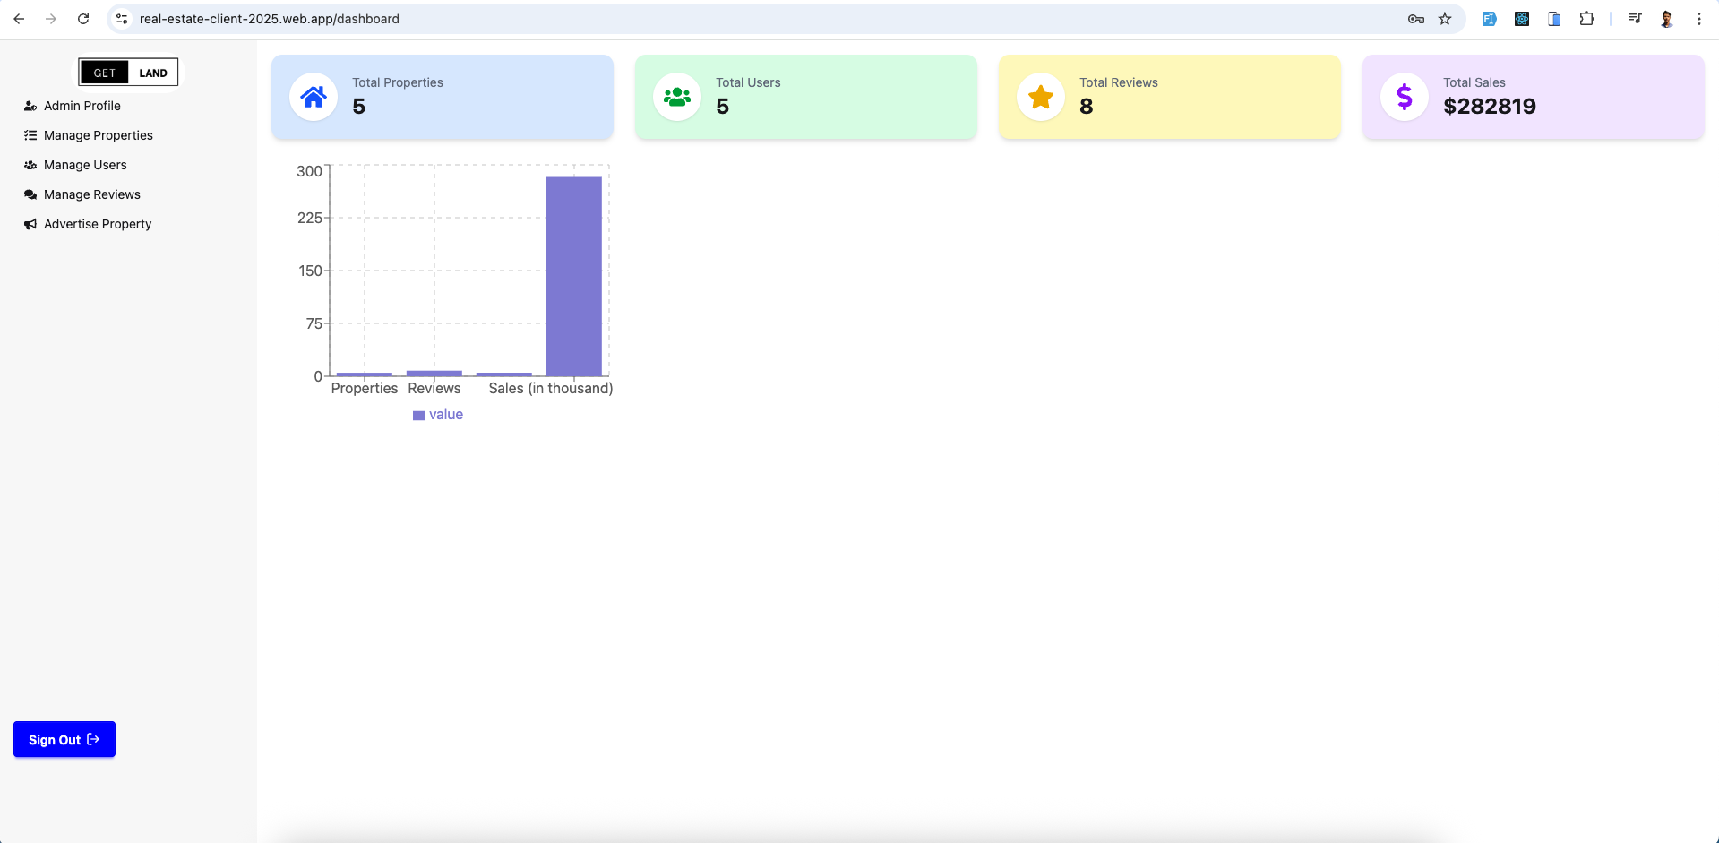Reload the dashboard page
The image size is (1719, 843).
pos(83,19)
